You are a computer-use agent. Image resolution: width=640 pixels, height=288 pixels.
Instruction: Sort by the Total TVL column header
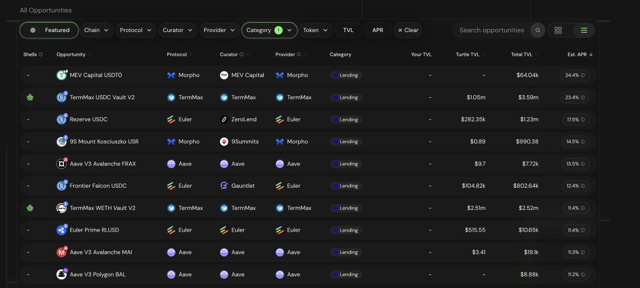click(x=521, y=54)
